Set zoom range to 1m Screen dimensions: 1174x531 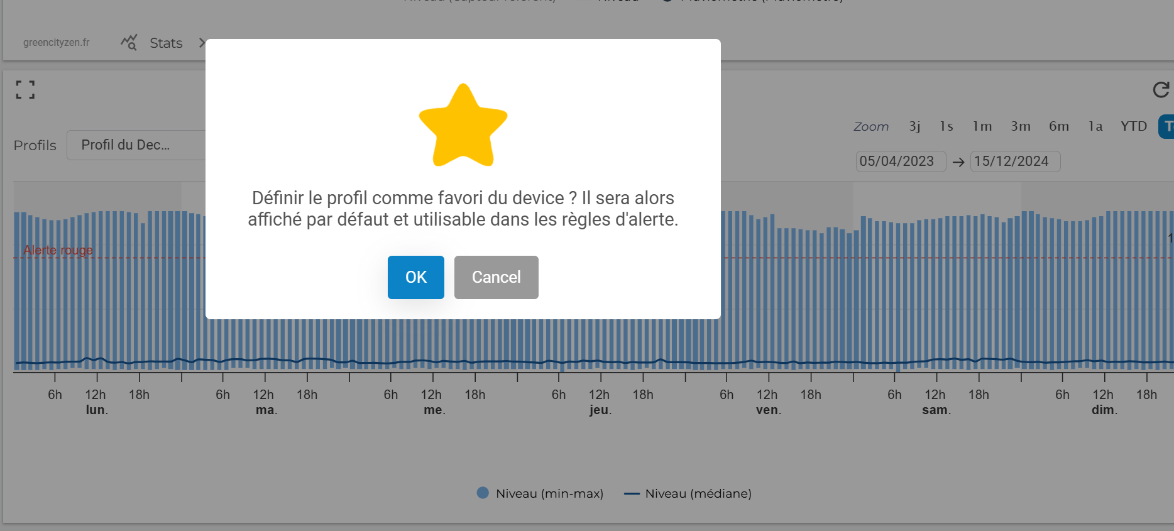pos(982,126)
